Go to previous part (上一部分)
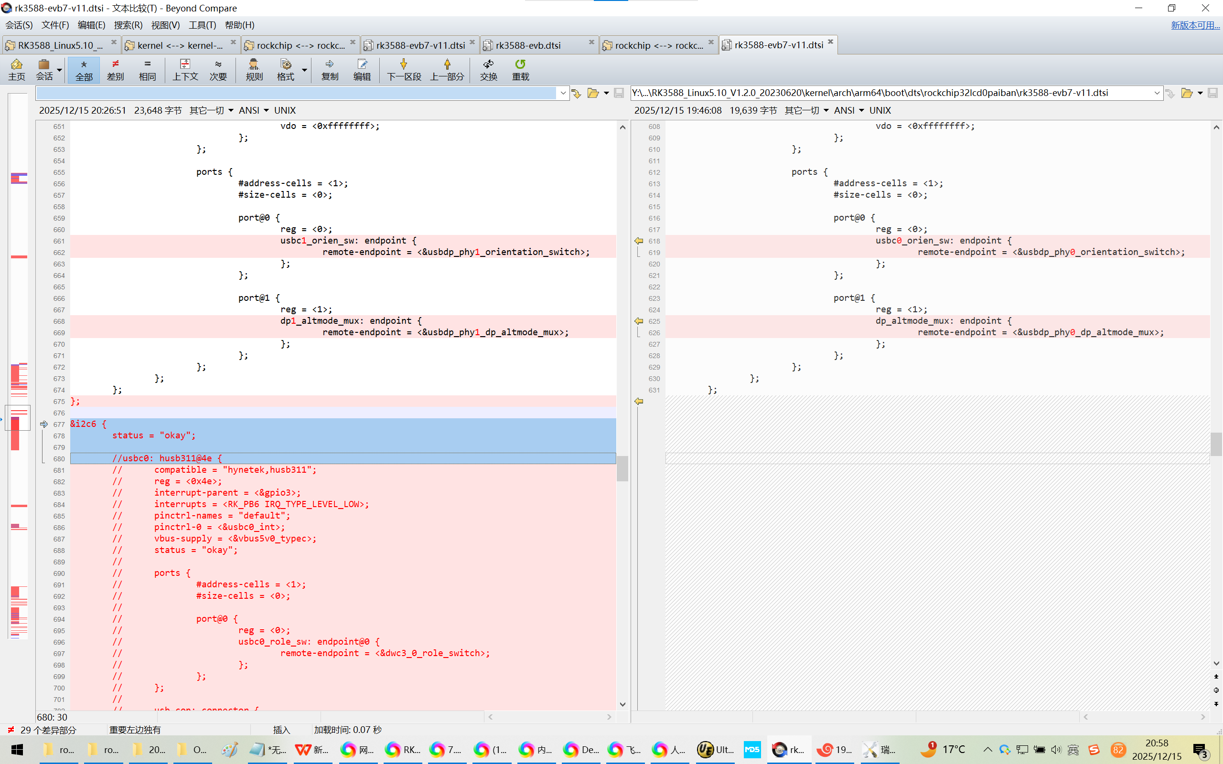The height and width of the screenshot is (764, 1223). (x=447, y=69)
